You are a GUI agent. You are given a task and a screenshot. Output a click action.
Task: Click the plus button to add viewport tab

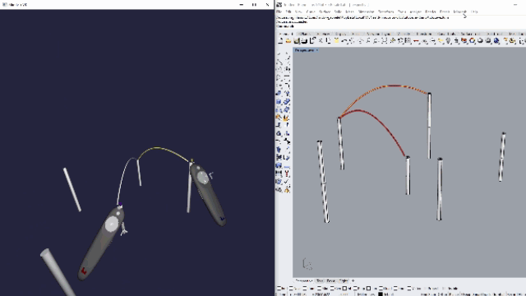tap(353, 280)
